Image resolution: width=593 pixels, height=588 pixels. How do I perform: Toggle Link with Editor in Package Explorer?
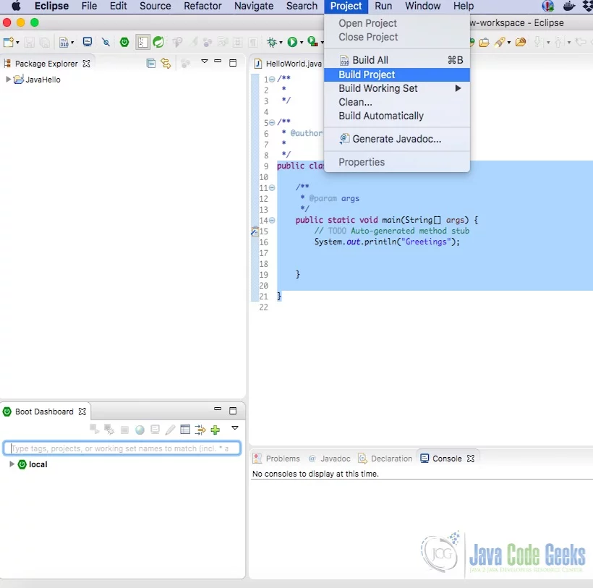[166, 63]
